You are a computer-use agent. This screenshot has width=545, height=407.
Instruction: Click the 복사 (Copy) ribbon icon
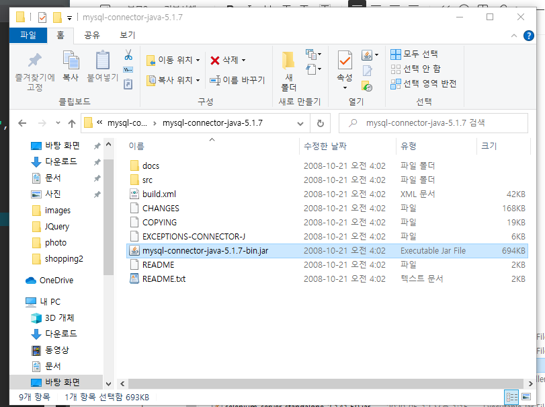pos(71,66)
